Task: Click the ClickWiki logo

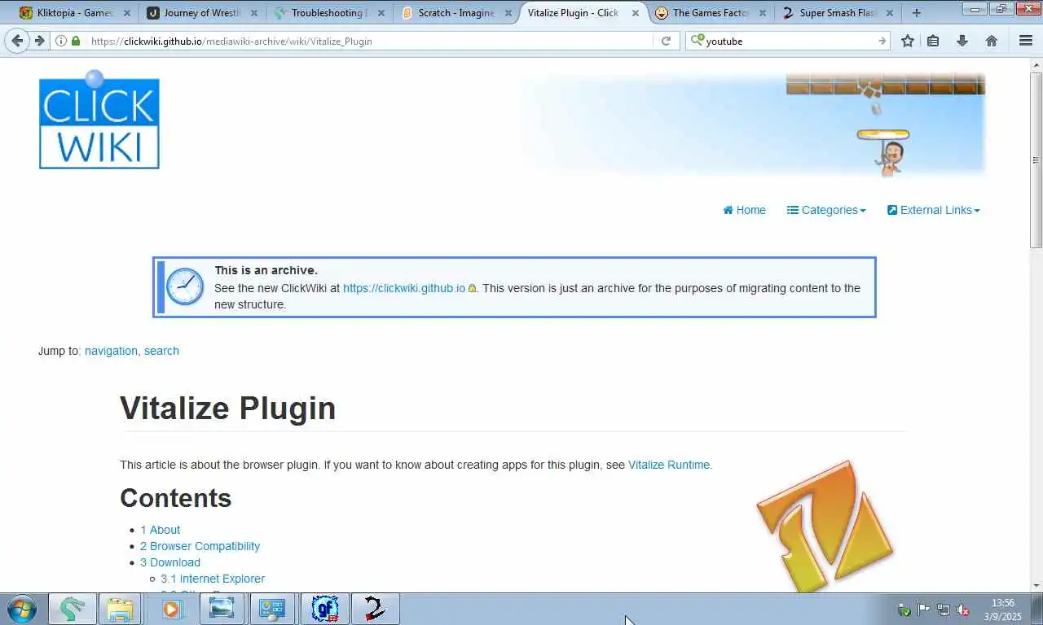Action: point(99,120)
